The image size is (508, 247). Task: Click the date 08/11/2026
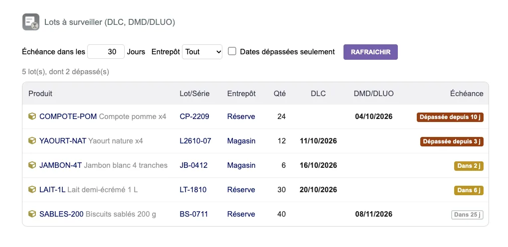pos(374,214)
